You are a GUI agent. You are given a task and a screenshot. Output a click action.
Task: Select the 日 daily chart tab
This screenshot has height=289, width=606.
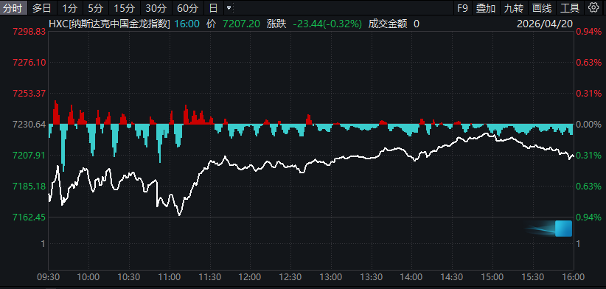click(x=213, y=7)
